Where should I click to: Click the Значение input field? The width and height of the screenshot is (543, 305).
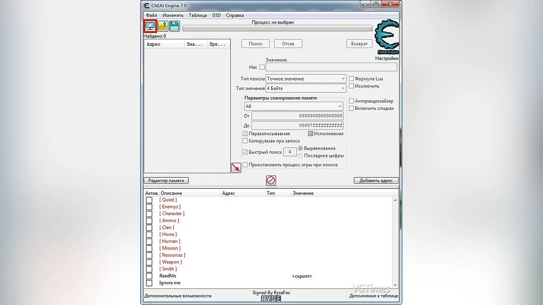pyautogui.click(x=331, y=67)
